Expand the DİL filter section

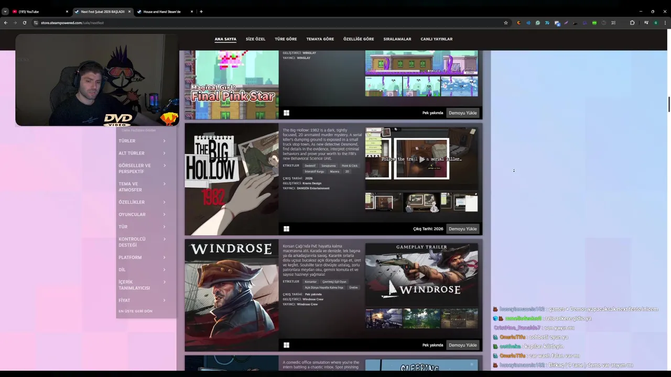point(142,270)
